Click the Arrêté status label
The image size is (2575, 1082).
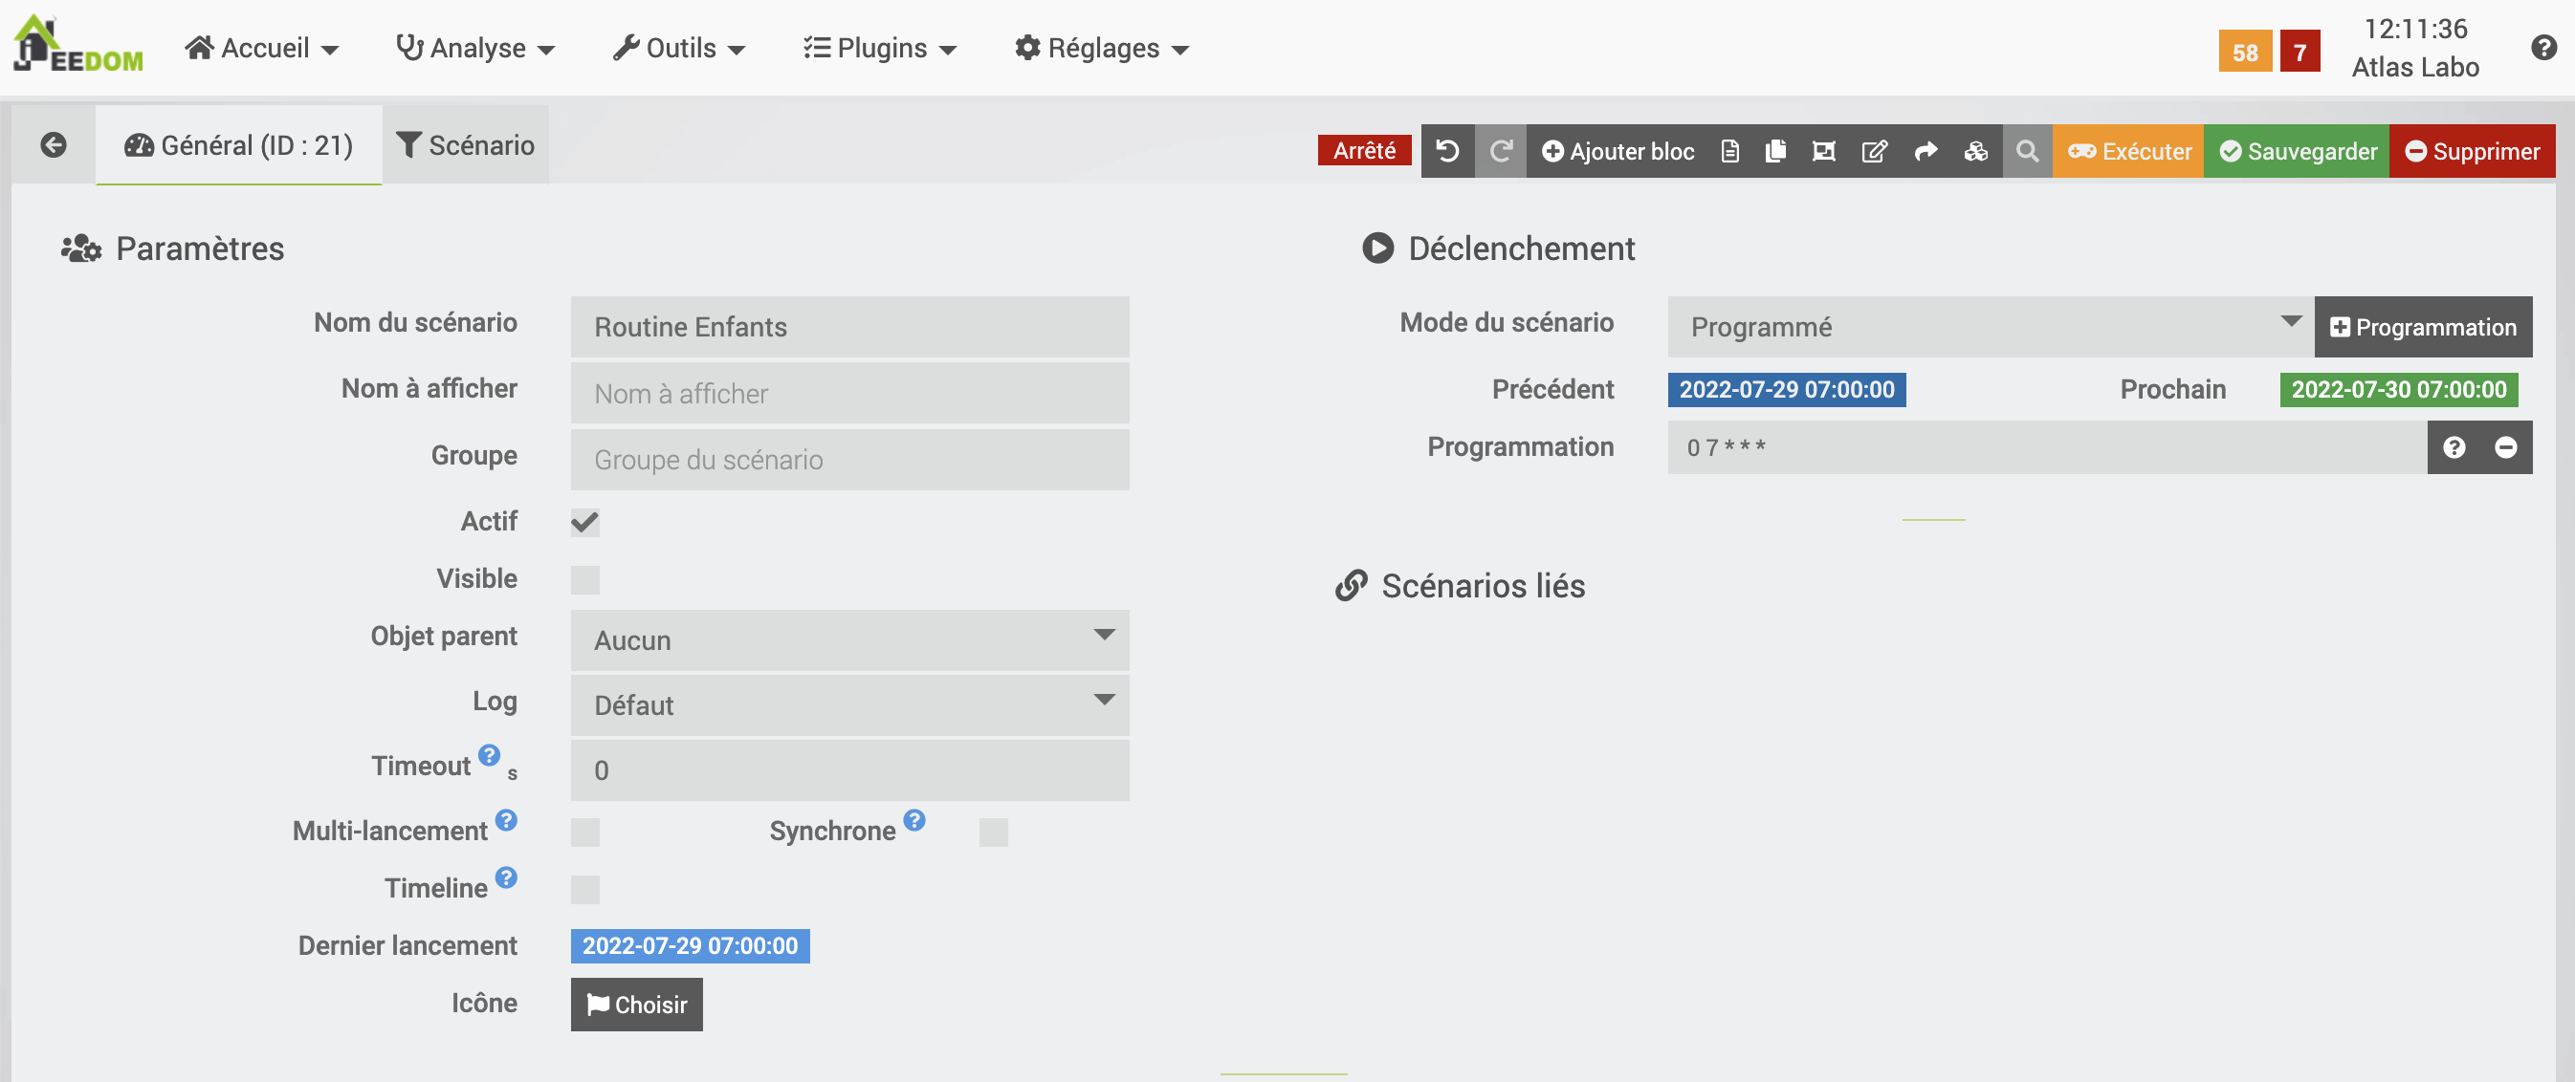(x=1364, y=150)
